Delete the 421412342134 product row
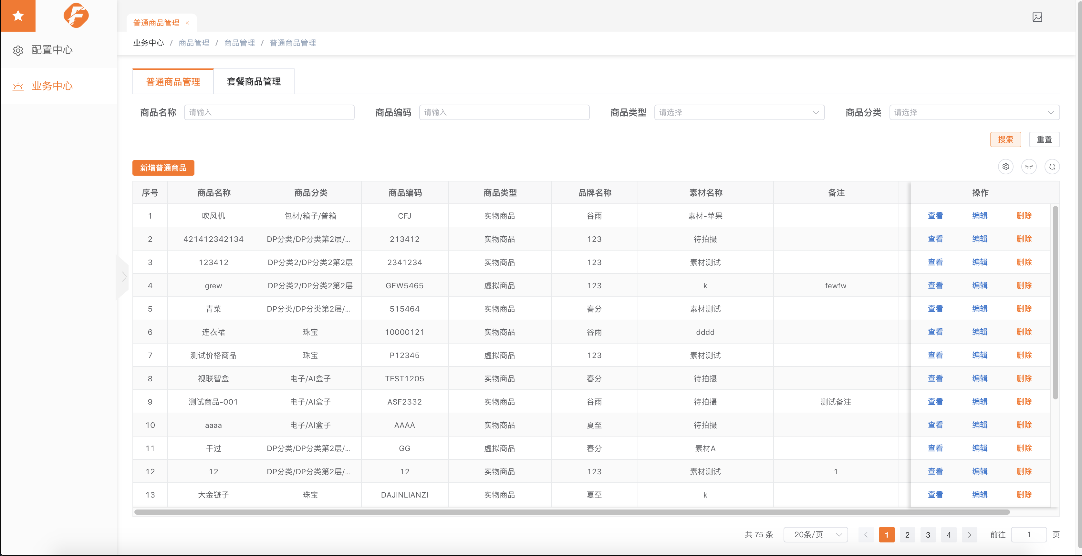1082x556 pixels. (1024, 239)
